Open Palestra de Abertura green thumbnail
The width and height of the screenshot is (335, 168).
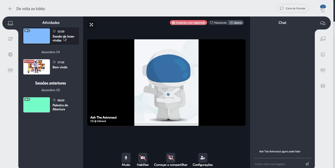point(37,105)
